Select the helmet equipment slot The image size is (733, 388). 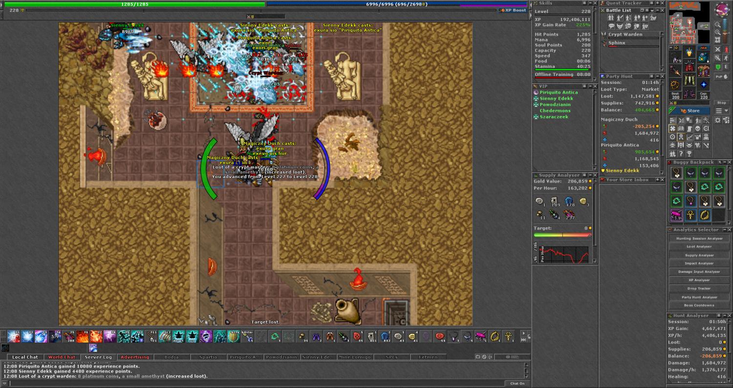pyautogui.click(x=689, y=52)
